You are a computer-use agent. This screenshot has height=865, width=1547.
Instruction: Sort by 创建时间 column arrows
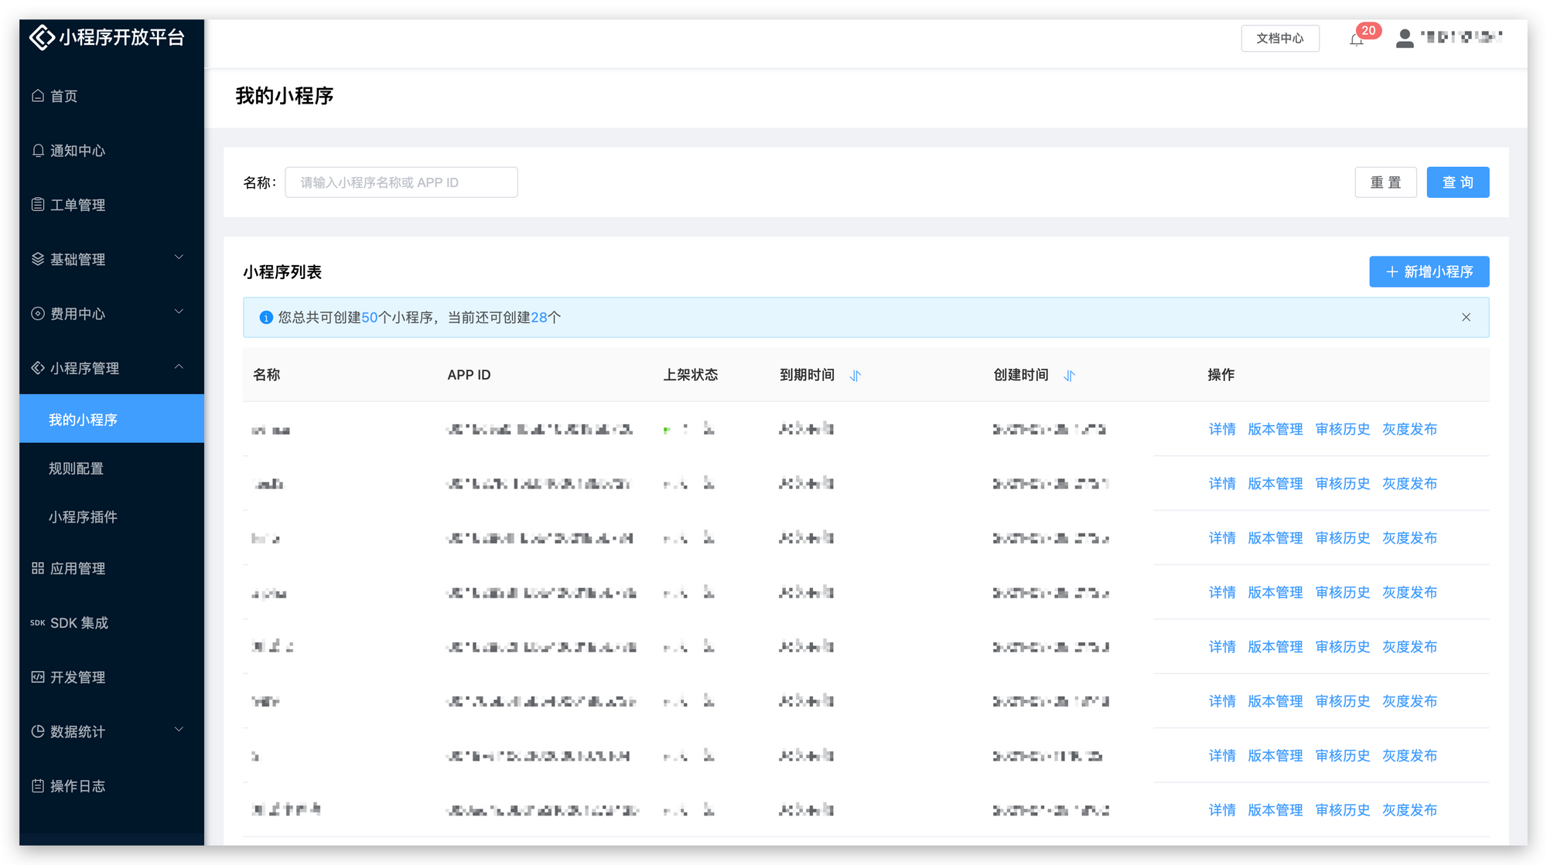click(x=1069, y=376)
